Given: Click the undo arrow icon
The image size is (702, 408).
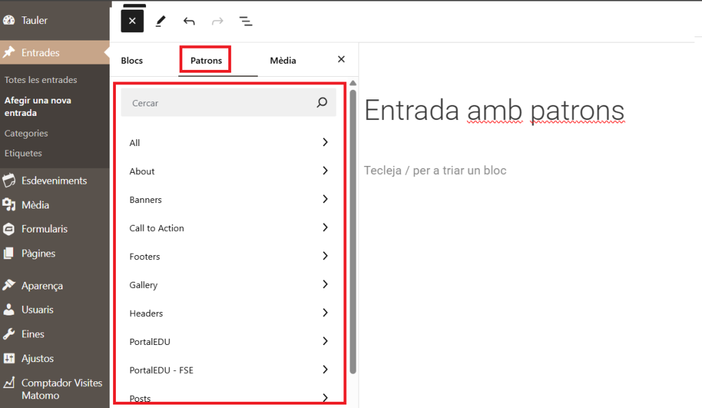Looking at the screenshot, I should [x=189, y=21].
